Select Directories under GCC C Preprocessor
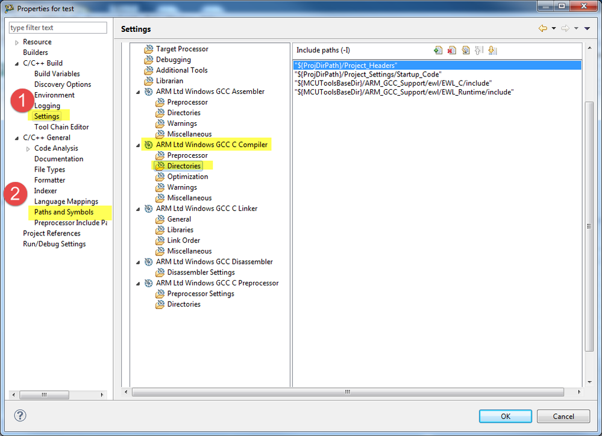 (184, 304)
